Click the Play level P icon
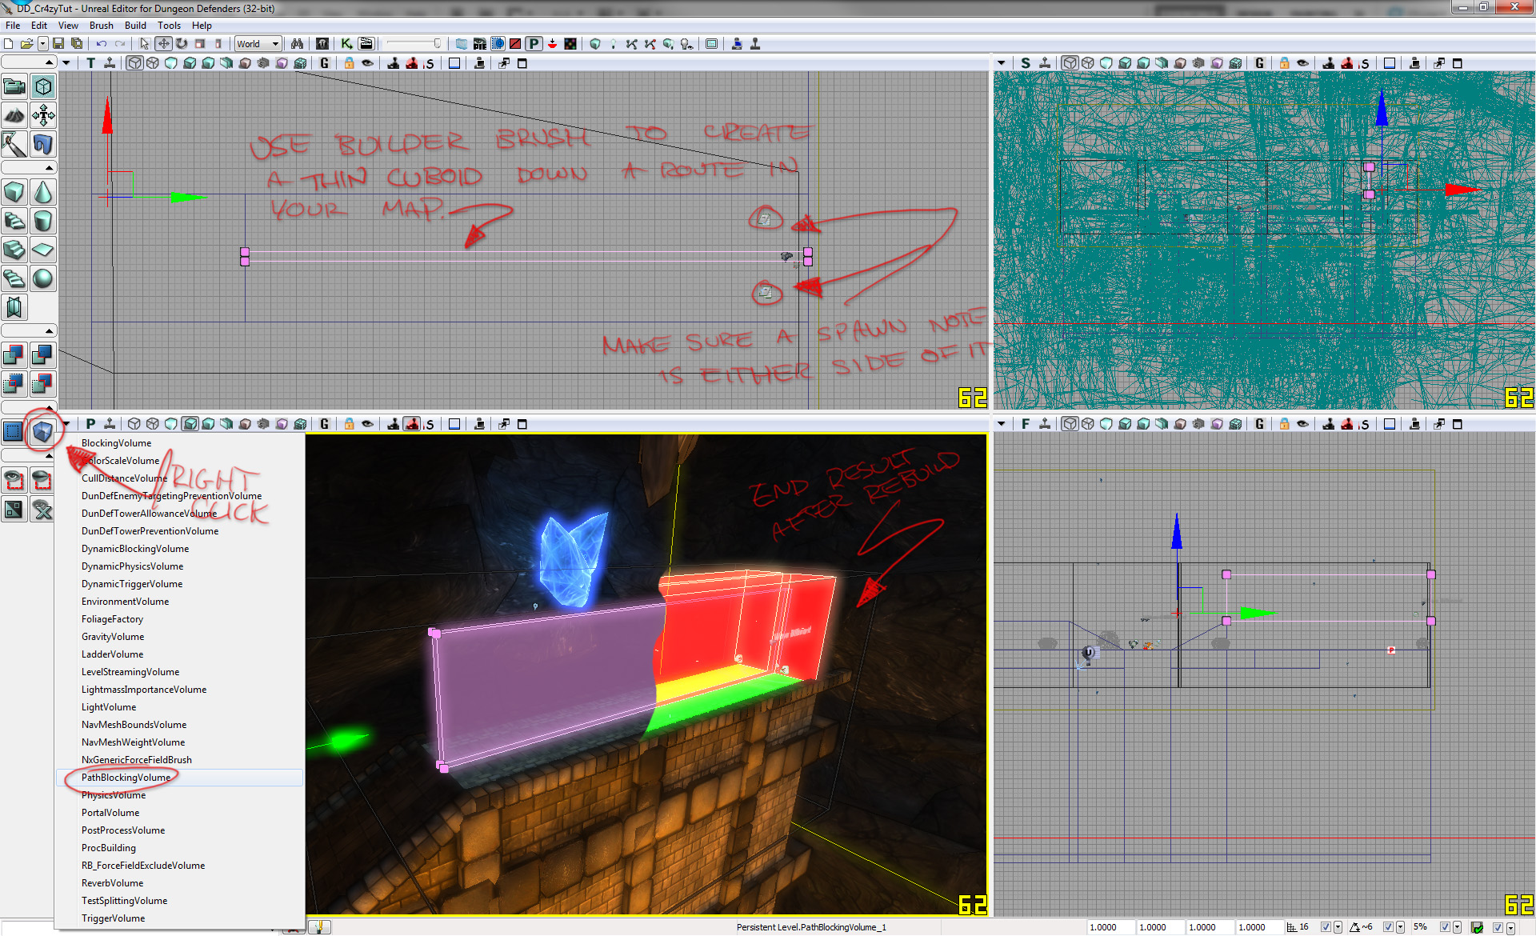 [534, 44]
